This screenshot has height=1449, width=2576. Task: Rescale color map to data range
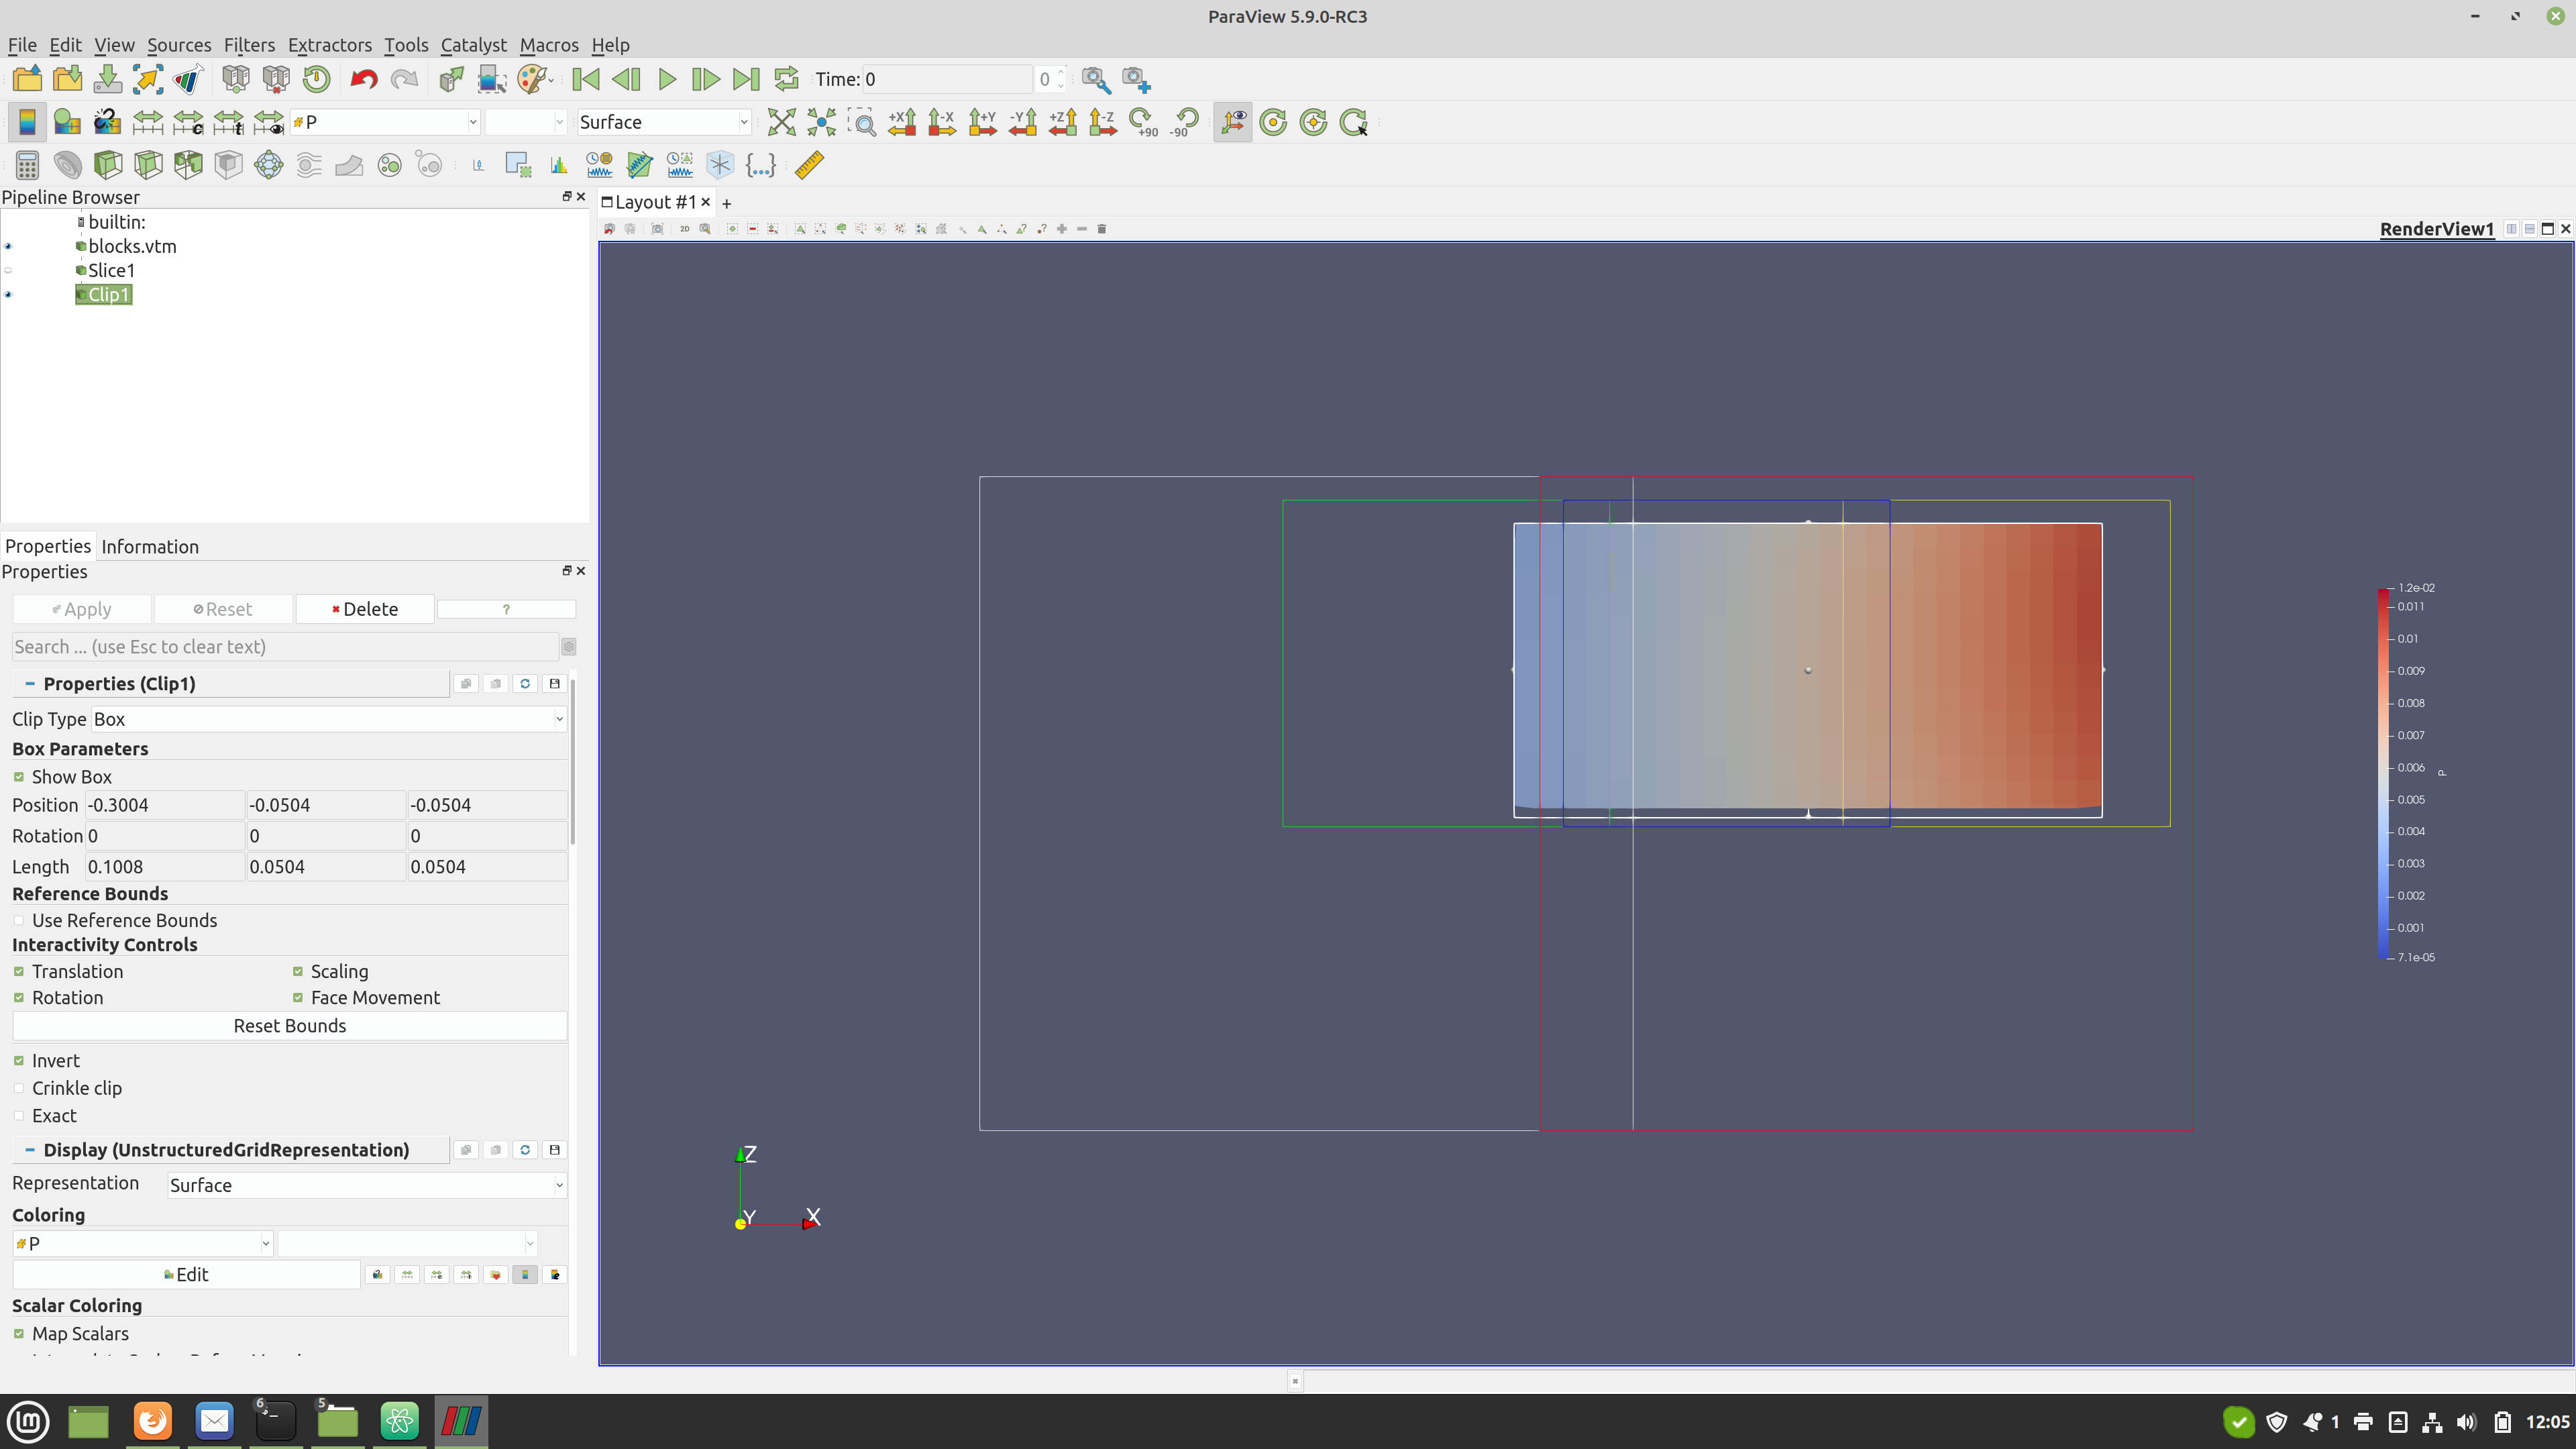(147, 122)
